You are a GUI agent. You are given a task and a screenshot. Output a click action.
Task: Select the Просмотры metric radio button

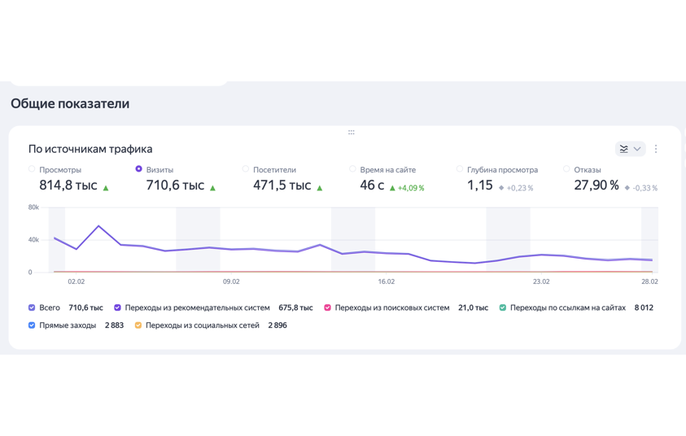33,169
